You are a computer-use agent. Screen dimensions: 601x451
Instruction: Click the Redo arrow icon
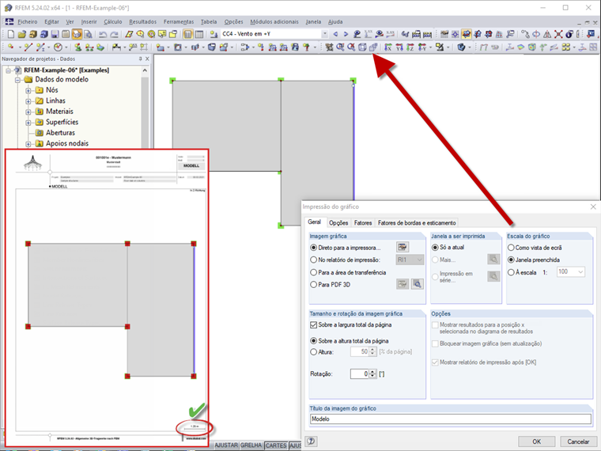pos(114,34)
